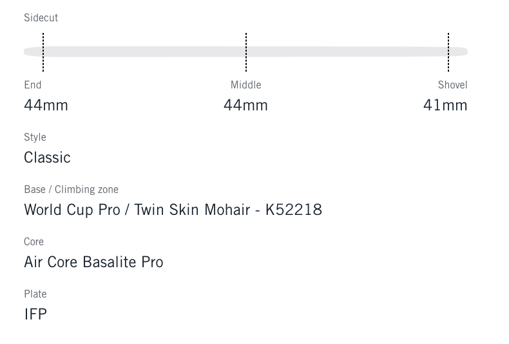The height and width of the screenshot is (344, 509).
Task: Click the Base / Climbing zone label
Action: [x=71, y=190]
